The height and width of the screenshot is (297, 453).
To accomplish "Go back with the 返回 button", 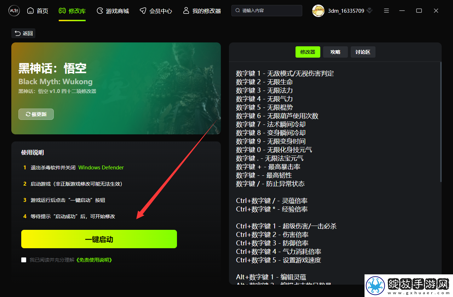I will pyautogui.click(x=23, y=33).
